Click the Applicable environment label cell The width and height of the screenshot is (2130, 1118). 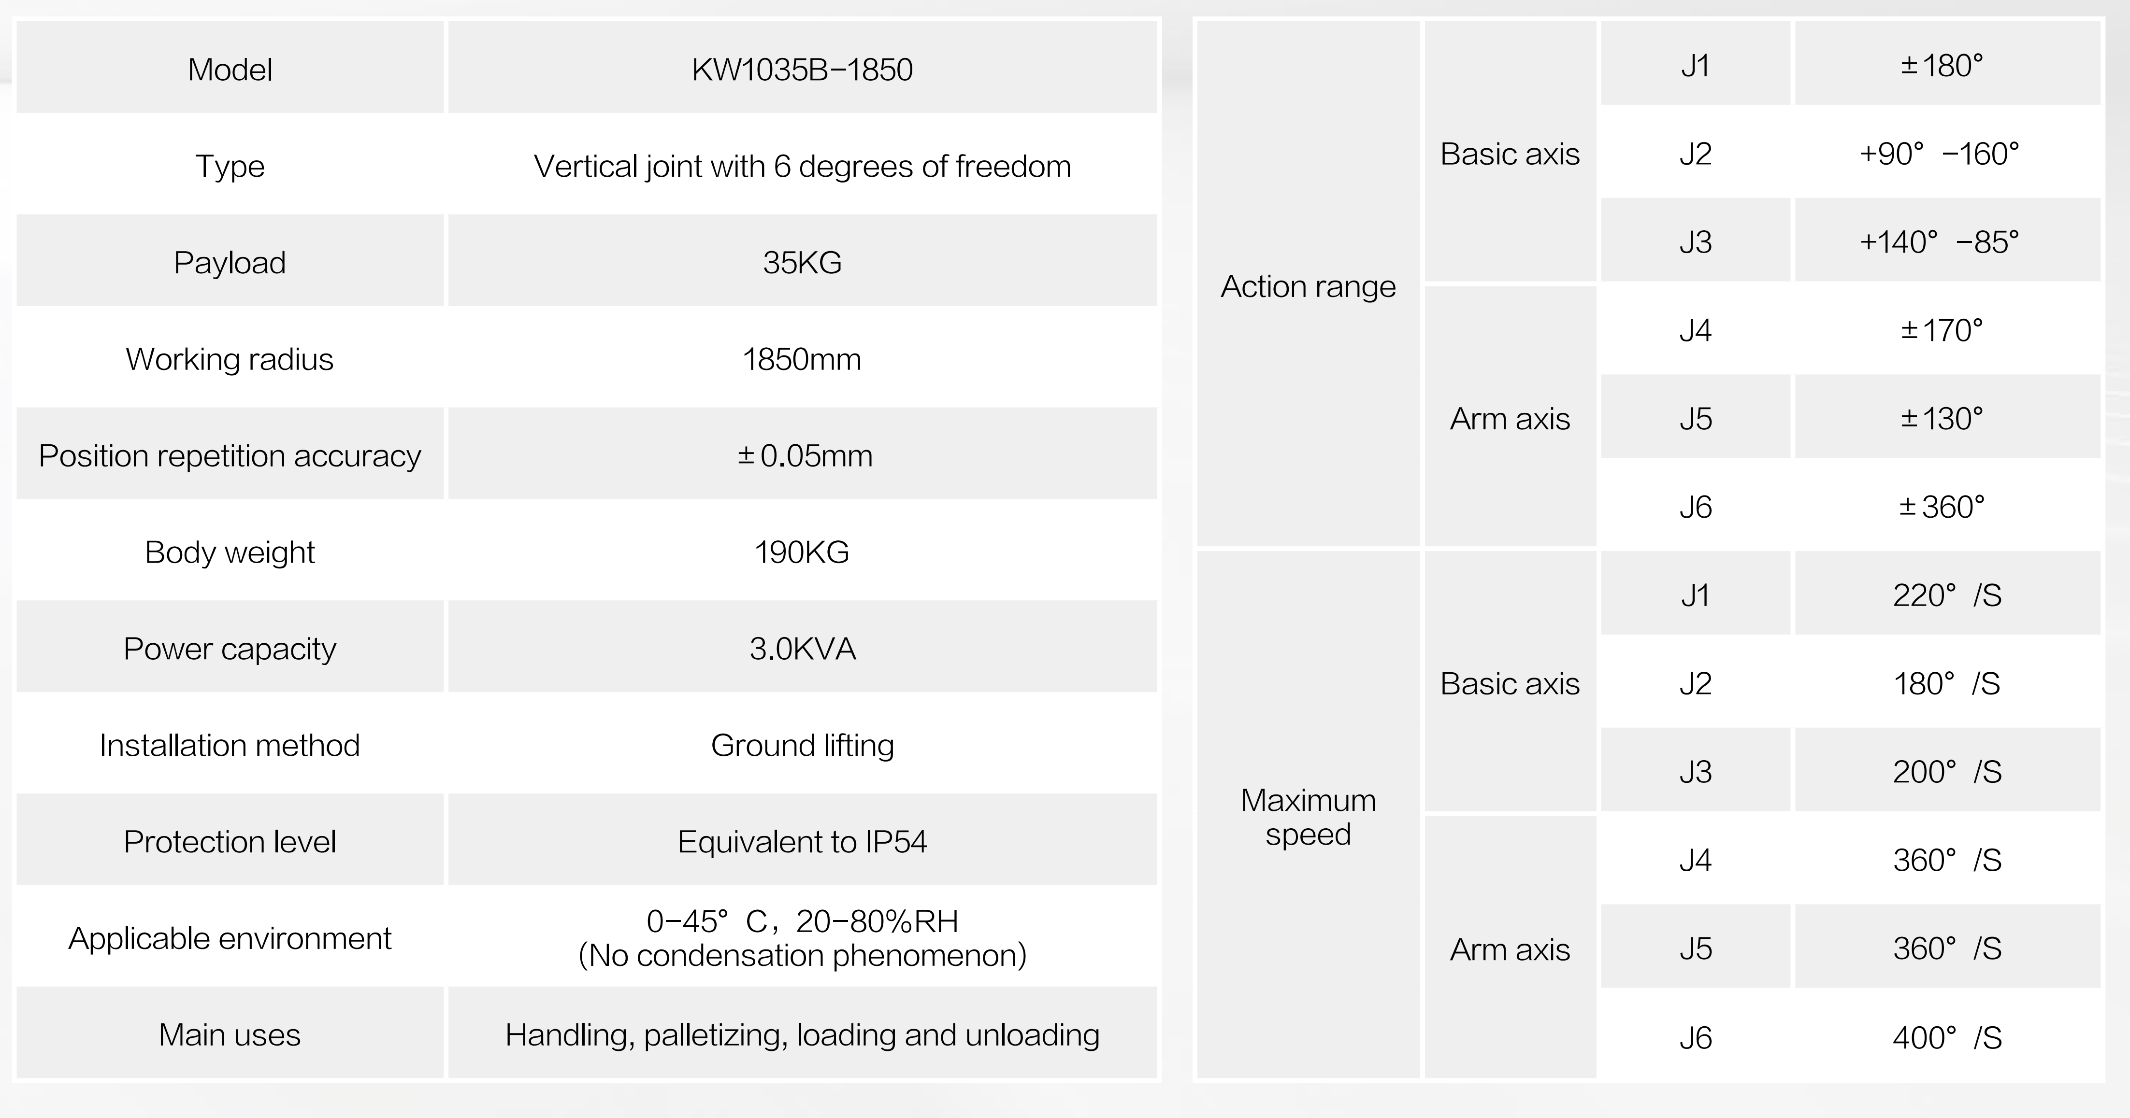tap(230, 937)
